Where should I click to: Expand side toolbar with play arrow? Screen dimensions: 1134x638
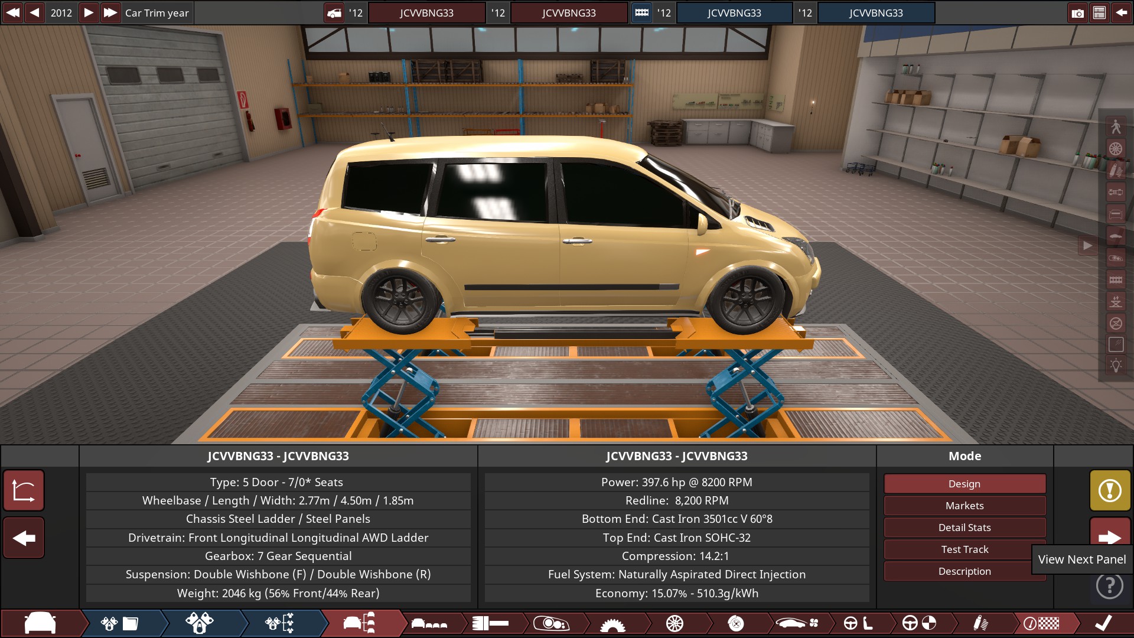1087,245
